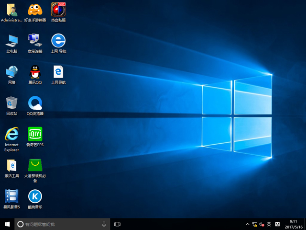Switch the 英 input language indicator
This screenshot has height=230, width=306.
point(269,224)
